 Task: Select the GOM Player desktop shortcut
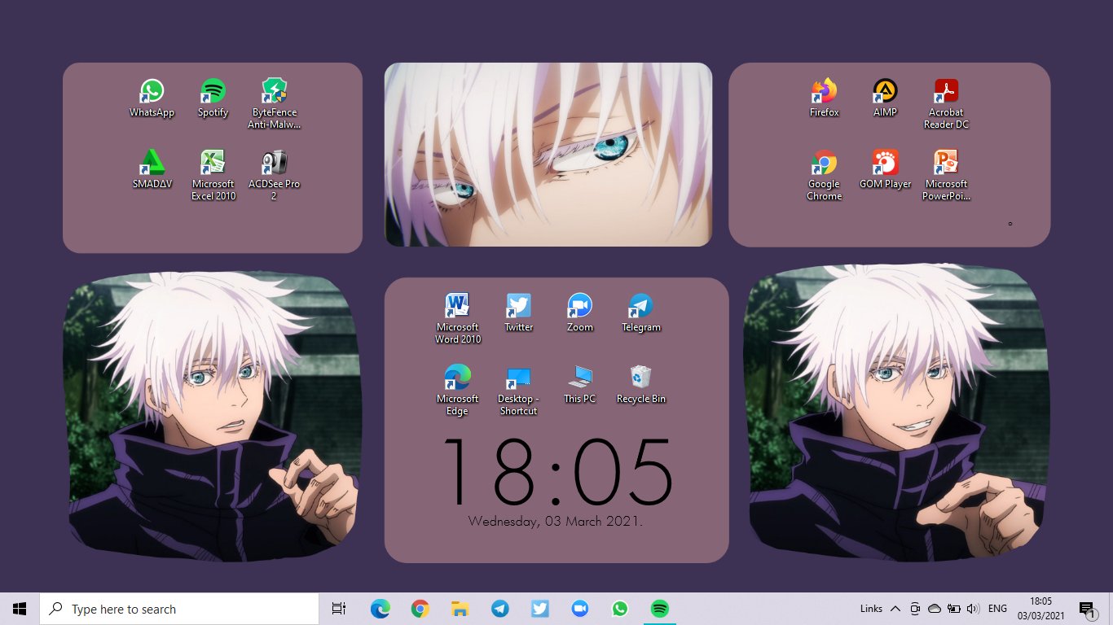pyautogui.click(x=885, y=169)
